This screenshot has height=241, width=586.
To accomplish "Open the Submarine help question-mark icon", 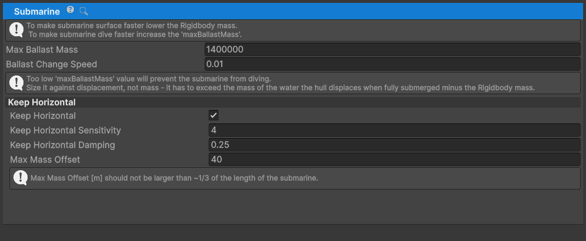I will tap(70, 10).
